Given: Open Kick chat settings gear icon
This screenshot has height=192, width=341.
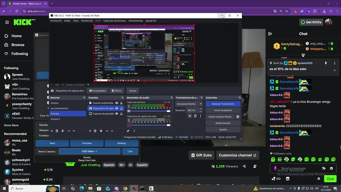Looking at the screenshot, I should [x=319, y=179].
